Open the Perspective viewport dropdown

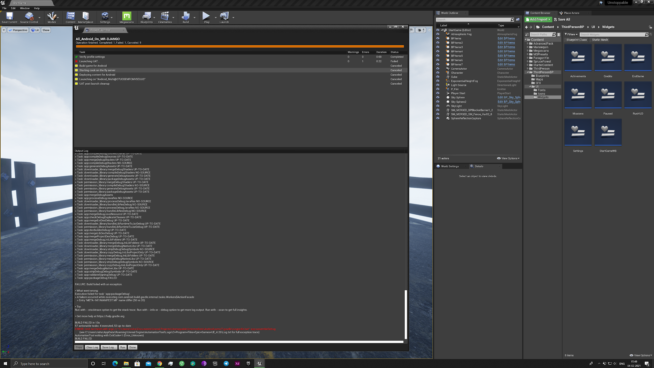[18, 30]
